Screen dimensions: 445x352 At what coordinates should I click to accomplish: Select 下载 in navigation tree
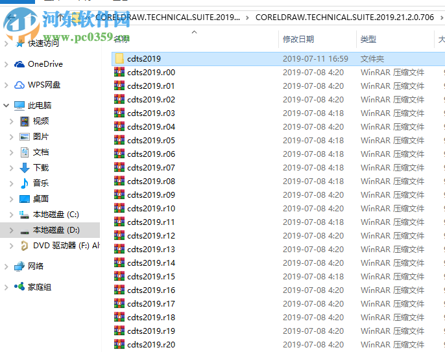pyautogui.click(x=41, y=168)
